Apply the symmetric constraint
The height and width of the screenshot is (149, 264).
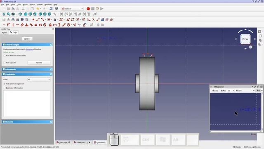40,25
